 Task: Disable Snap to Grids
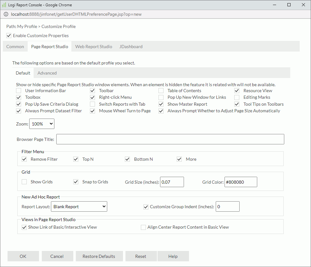click(x=75, y=182)
